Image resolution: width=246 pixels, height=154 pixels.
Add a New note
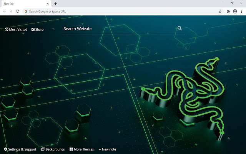pos(108,149)
